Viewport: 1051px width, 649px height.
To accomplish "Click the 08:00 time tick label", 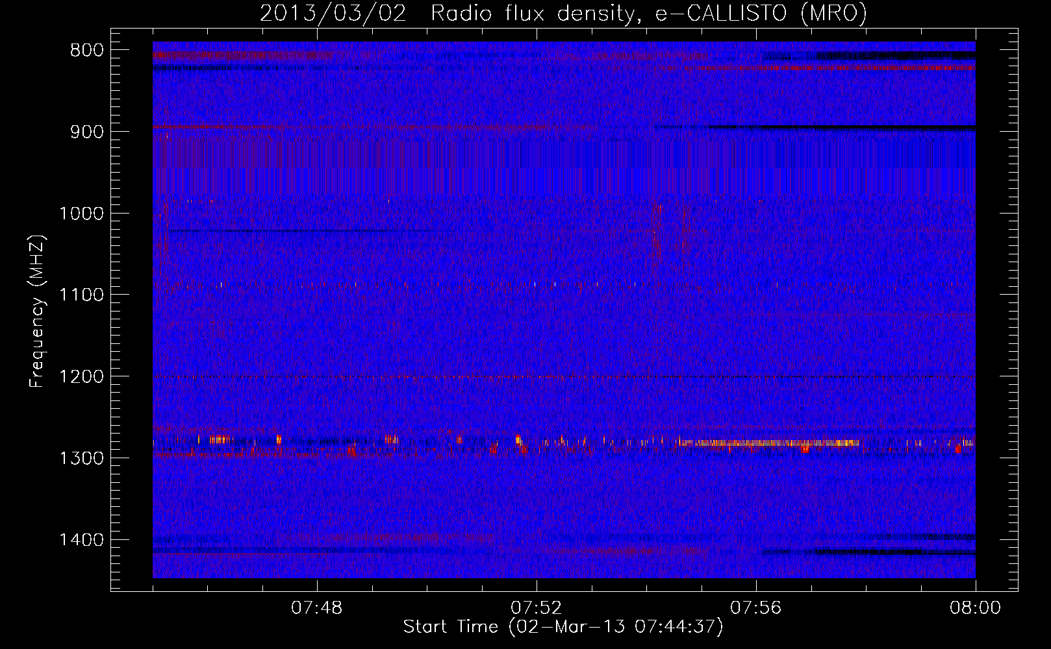I will tap(975, 608).
